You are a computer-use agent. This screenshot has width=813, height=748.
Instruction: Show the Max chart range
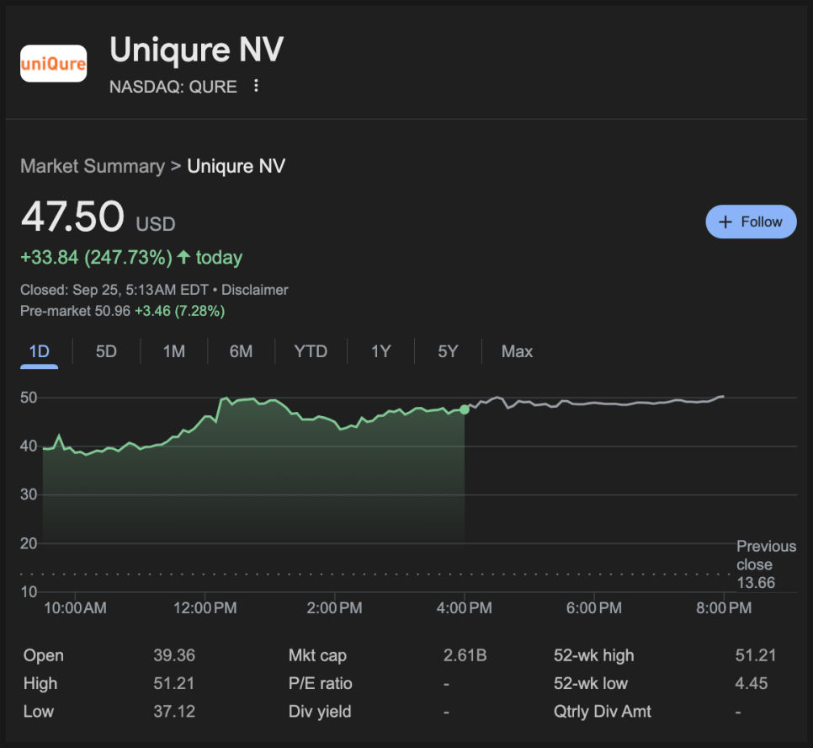tap(517, 351)
